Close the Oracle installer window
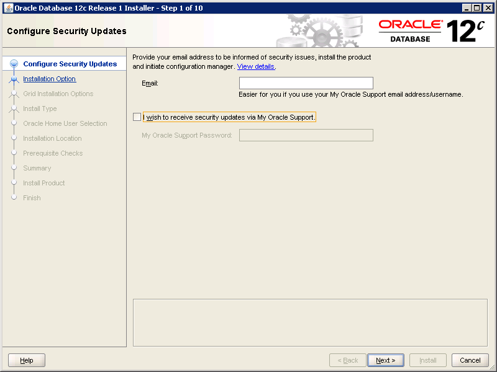Image resolution: width=497 pixels, height=372 pixels. [x=488, y=8]
